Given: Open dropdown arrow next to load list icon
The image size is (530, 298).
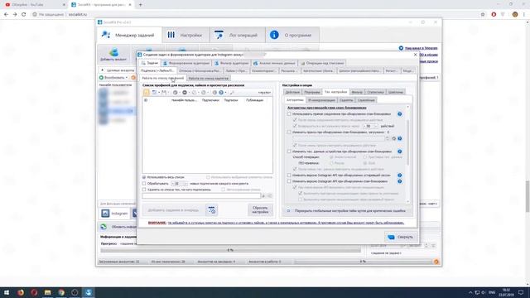Looking at the screenshot, I should coord(159,92).
